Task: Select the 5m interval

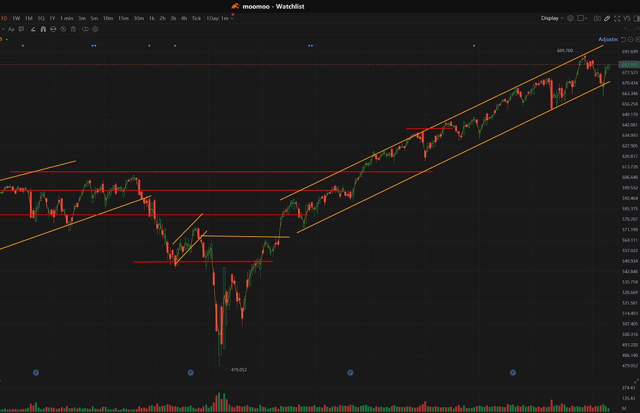Action: point(94,18)
